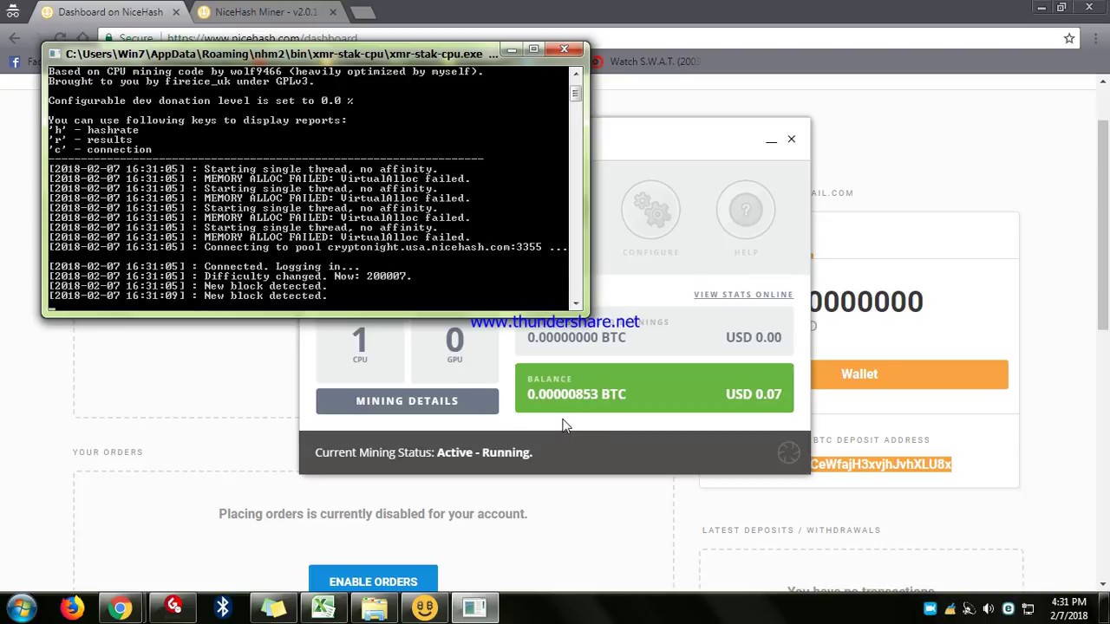This screenshot has height=624, width=1110.
Task: Click the orange Wallet button
Action: [909, 374]
